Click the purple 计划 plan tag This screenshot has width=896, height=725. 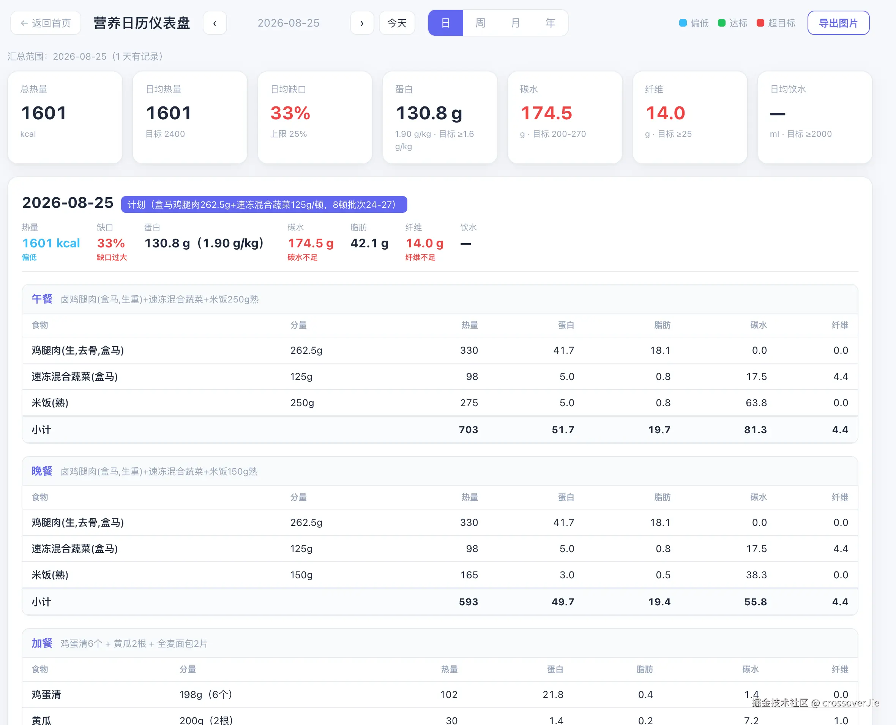[x=264, y=205]
